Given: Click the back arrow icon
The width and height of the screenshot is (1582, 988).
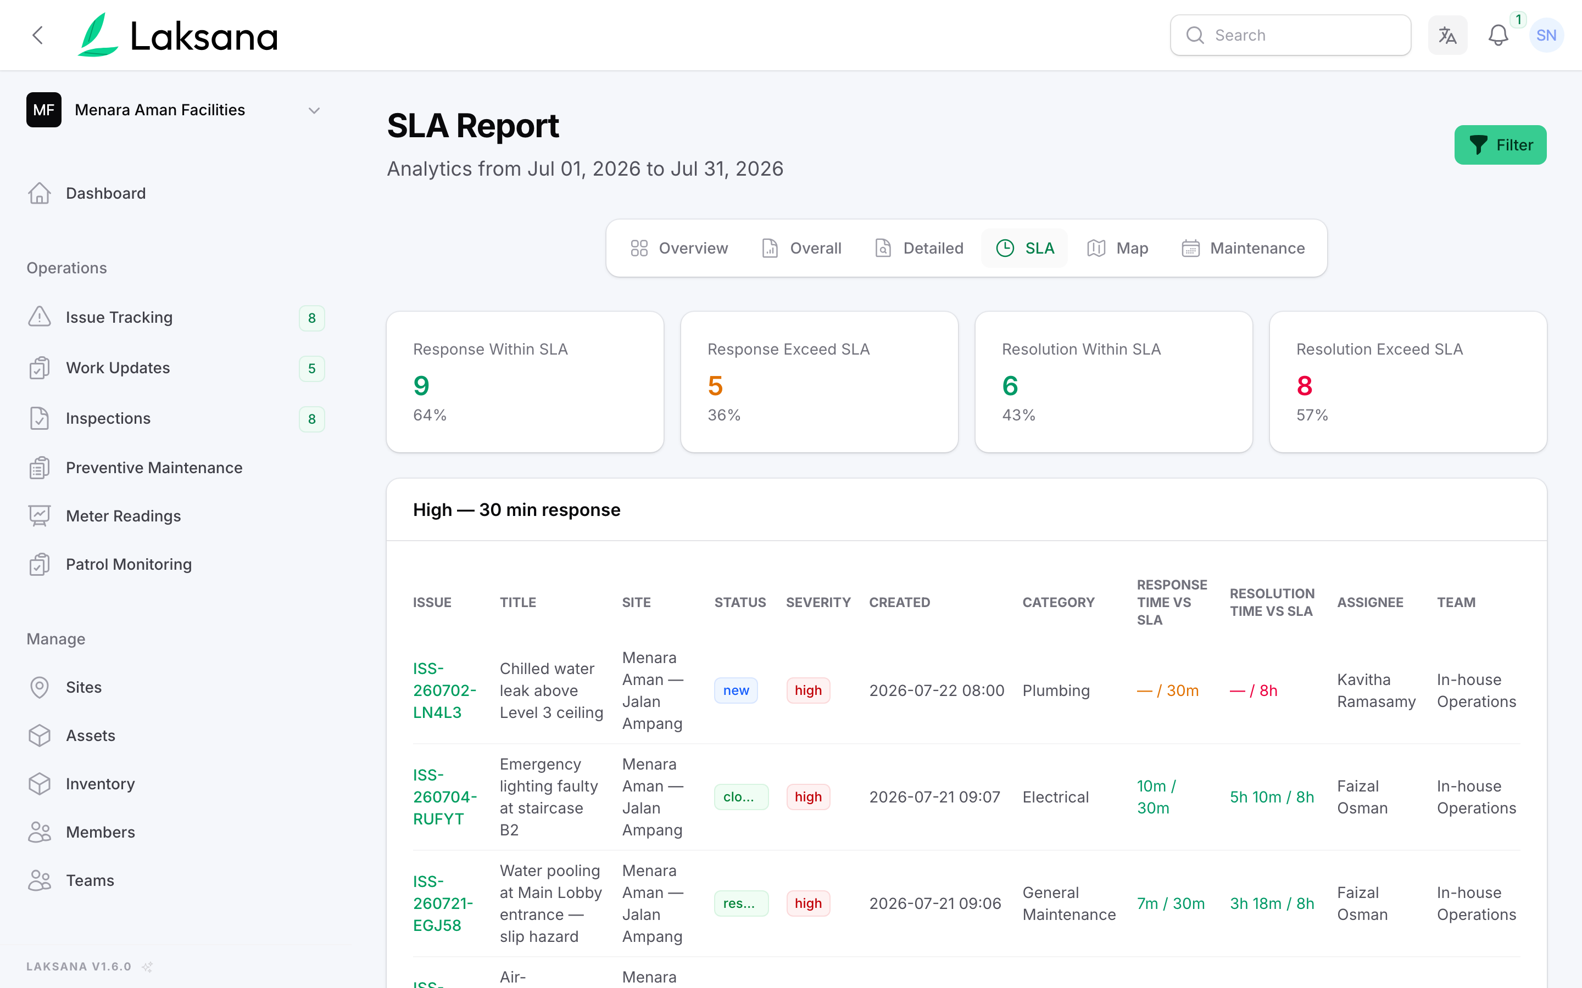Looking at the screenshot, I should (x=38, y=35).
